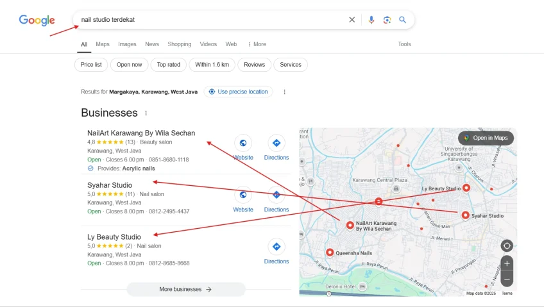Open options menu next to Businesses heading

pos(146,113)
